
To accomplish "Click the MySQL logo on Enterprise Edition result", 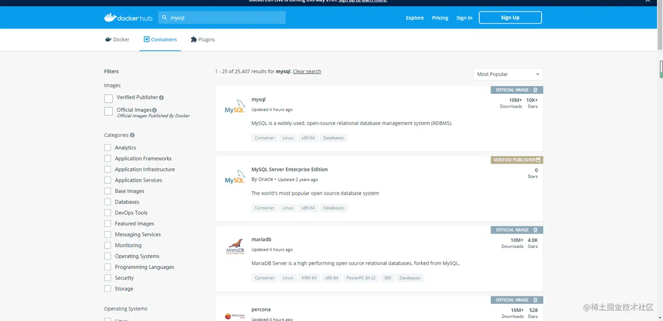I will pos(235,177).
